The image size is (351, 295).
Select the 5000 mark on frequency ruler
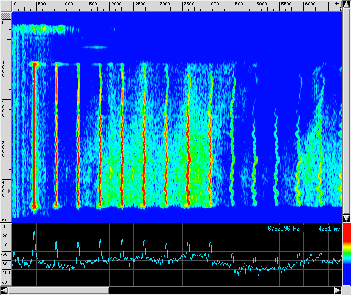[x=261, y=4]
